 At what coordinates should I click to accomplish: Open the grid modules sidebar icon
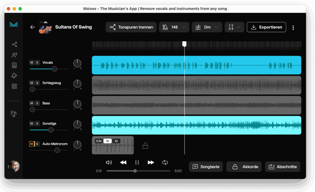click(14, 86)
